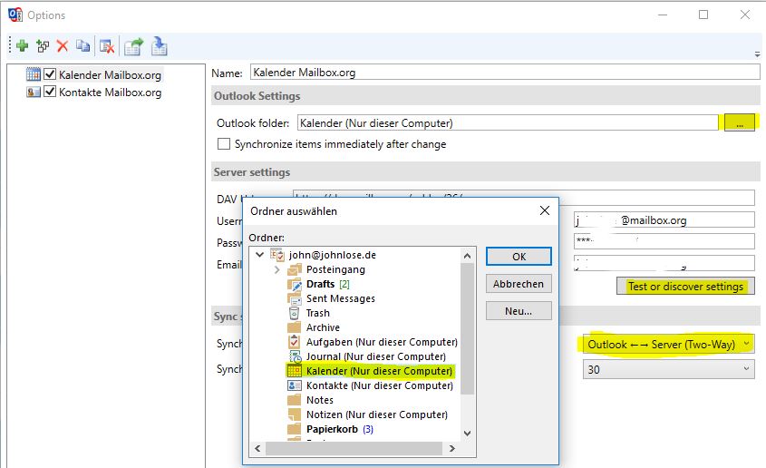766x468 pixels.
Task: Click the Kontakte Mailbox.org contact card icon
Action: 34,92
